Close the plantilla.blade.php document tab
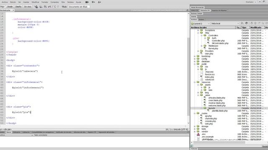 click(x=13, y=10)
